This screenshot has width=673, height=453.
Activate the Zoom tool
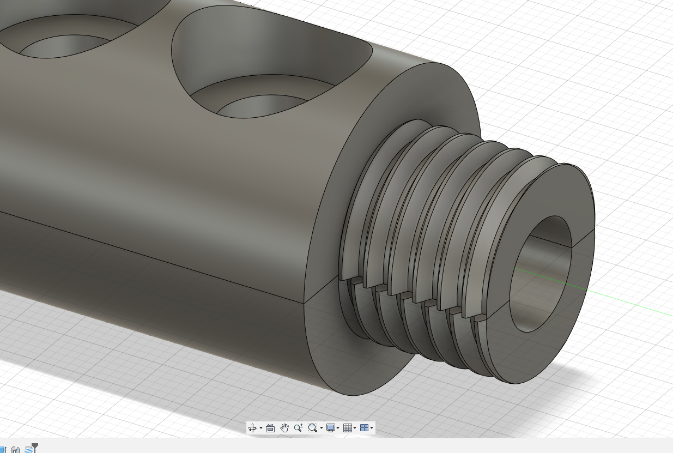point(298,428)
